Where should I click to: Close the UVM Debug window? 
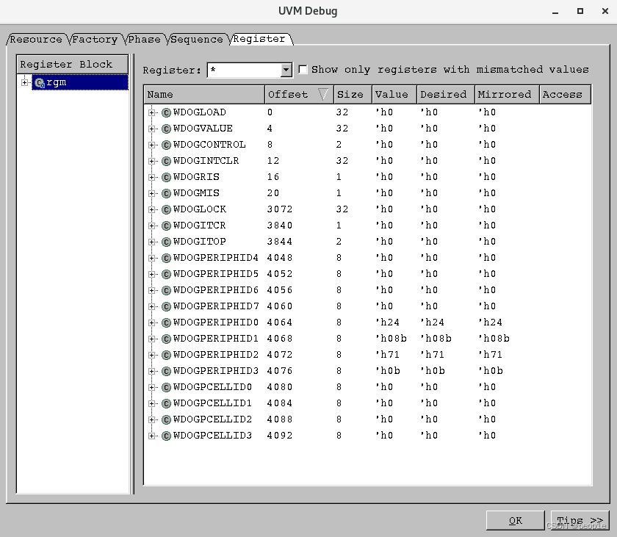click(x=605, y=11)
